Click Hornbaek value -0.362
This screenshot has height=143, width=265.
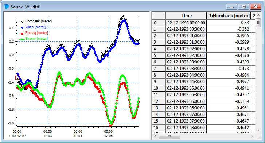[229, 29]
